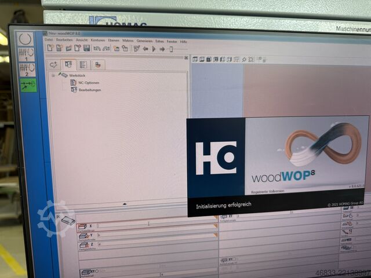Open the Konturen menu

(x=98, y=41)
